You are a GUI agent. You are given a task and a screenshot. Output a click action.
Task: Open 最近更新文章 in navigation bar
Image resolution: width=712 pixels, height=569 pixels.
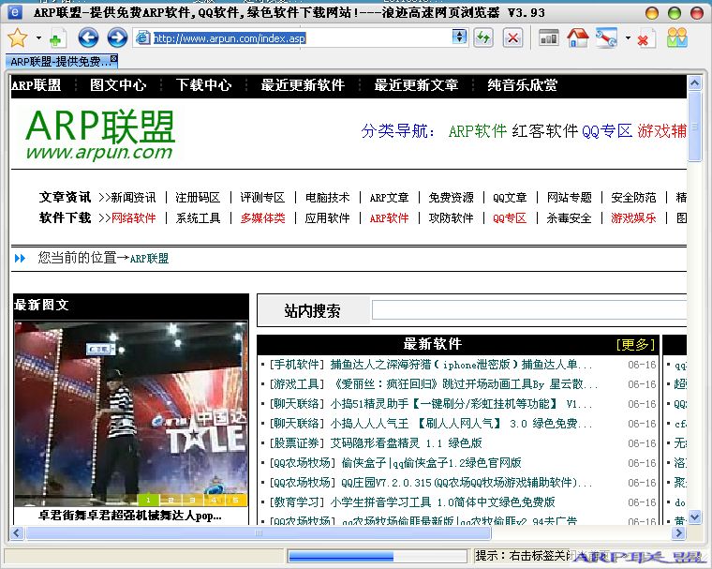coord(416,85)
